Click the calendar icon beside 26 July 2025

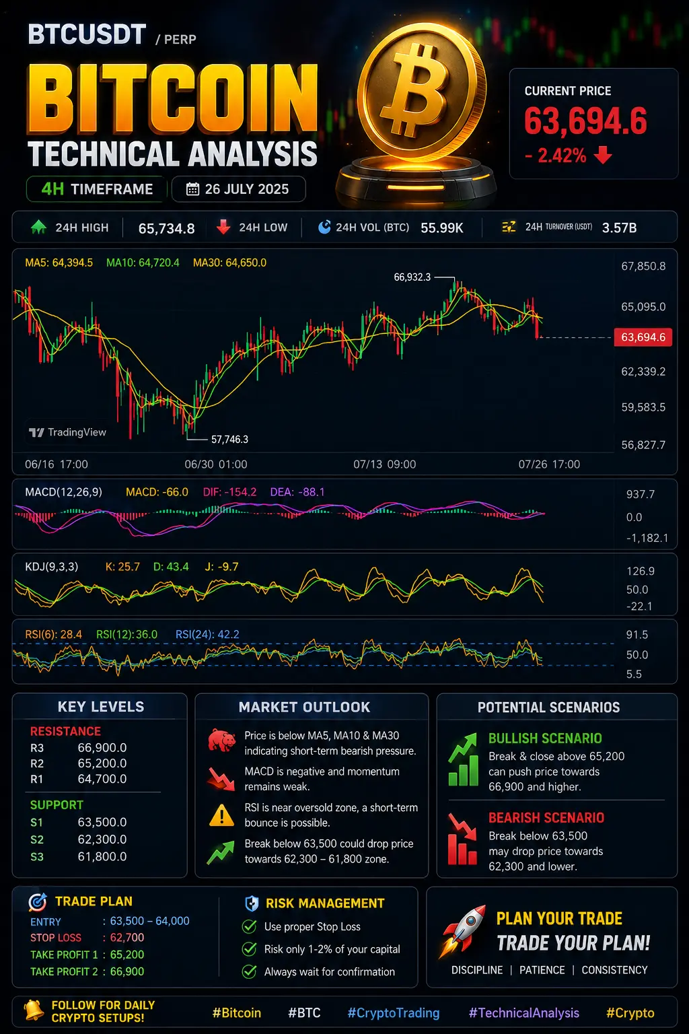(x=192, y=189)
